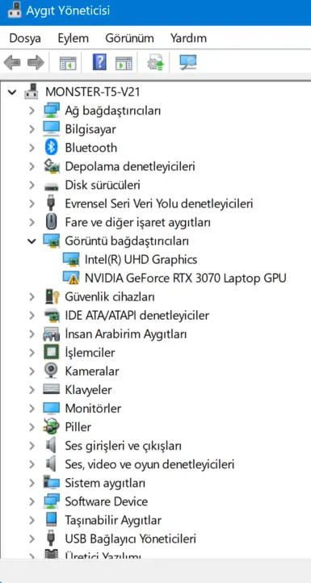Select NVIDIA GeForce RTX 3070 Laptop GPU
The height and width of the screenshot is (583, 311).
pos(185,278)
